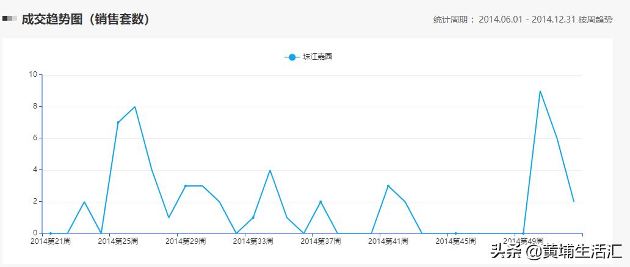Click the first data point at 第21周
630x267 pixels.
[51, 233]
